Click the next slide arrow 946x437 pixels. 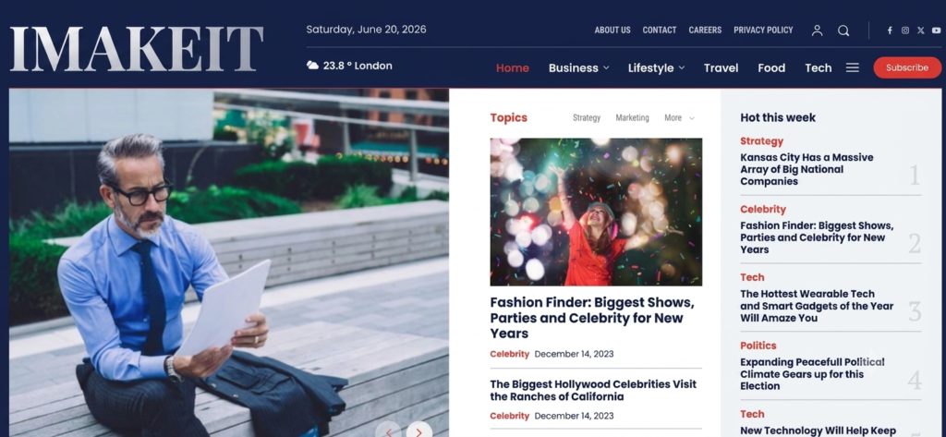coord(419,431)
